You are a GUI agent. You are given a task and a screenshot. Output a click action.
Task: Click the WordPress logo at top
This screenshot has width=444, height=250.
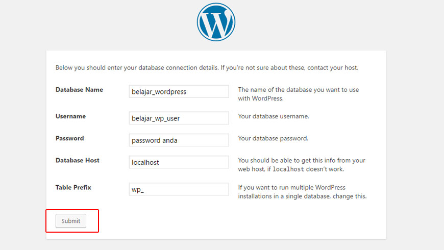click(x=216, y=22)
